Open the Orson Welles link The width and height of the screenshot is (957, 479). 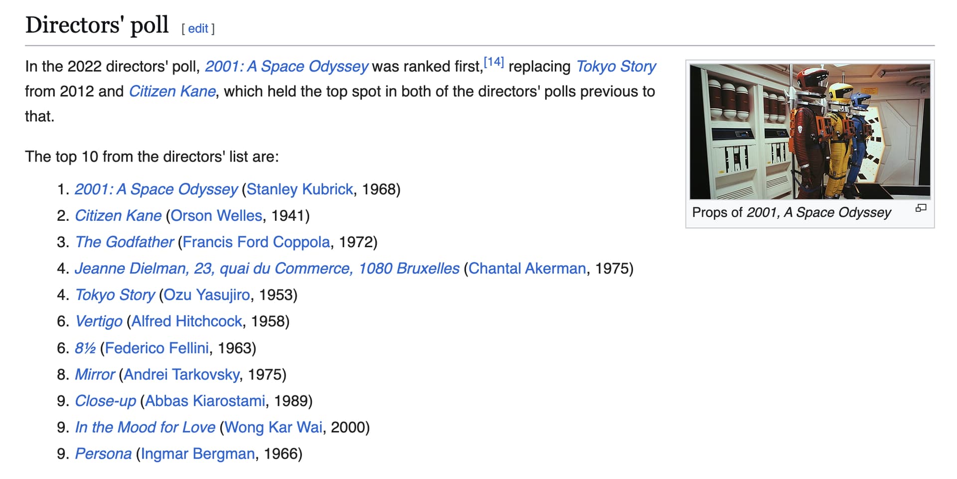click(216, 216)
